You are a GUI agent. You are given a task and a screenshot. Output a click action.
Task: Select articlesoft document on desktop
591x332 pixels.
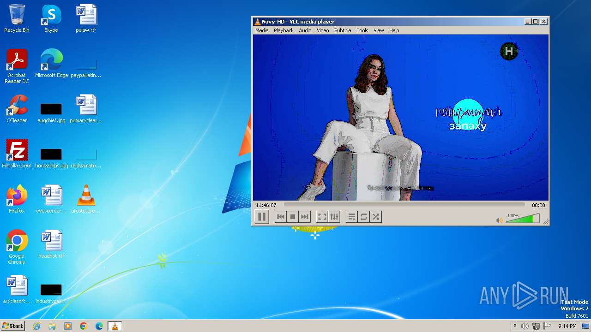(17, 290)
